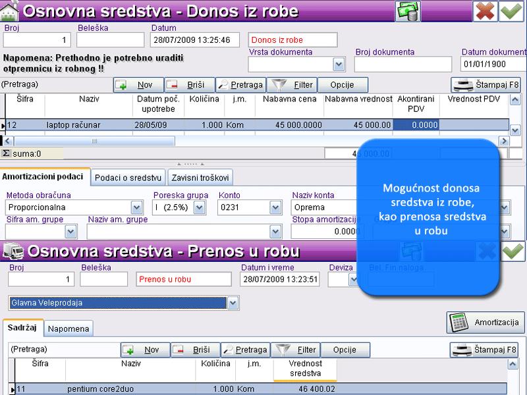Screen dimensions: 527x395
Task: Open the Napomena tab in Prenos u robu
Action: point(69,328)
